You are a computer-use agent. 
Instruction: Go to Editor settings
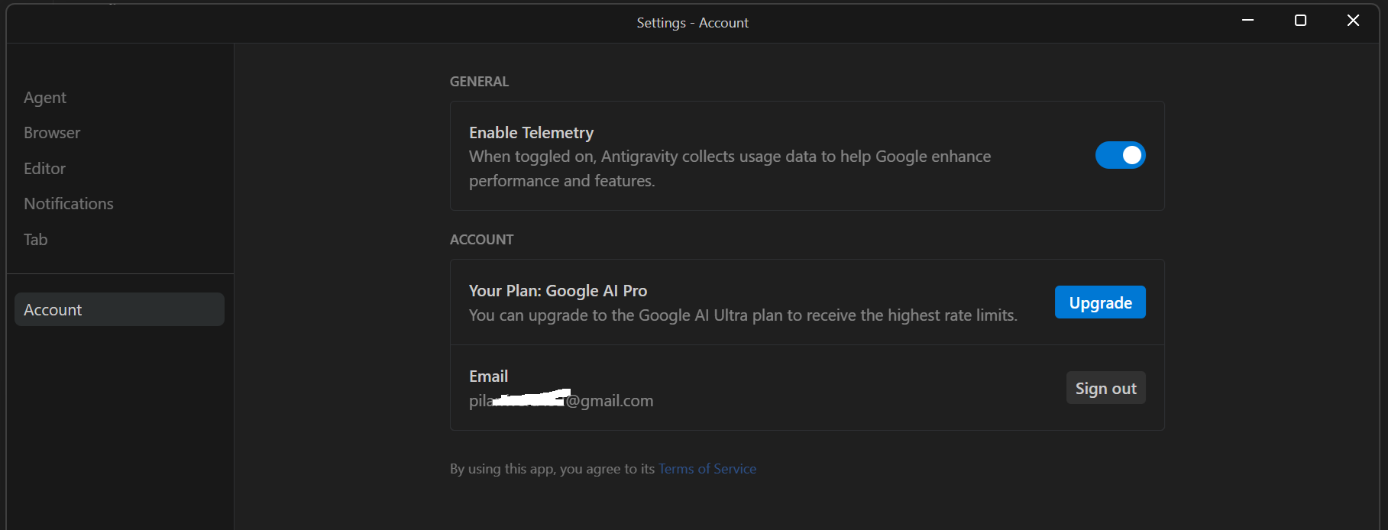tap(44, 169)
